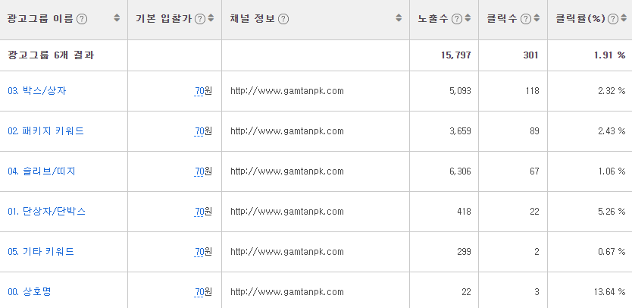Open ad group 03. 박스/상자
Screen dimensions: 632x308
point(37,91)
